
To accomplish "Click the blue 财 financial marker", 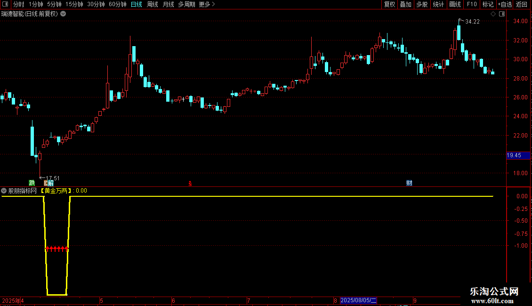I will 409,183.
